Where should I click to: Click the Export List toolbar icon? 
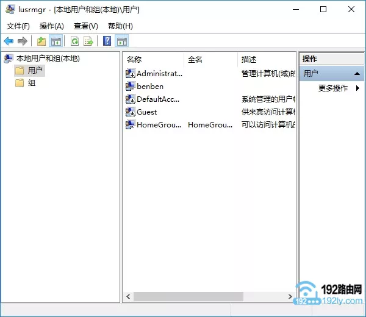88,41
